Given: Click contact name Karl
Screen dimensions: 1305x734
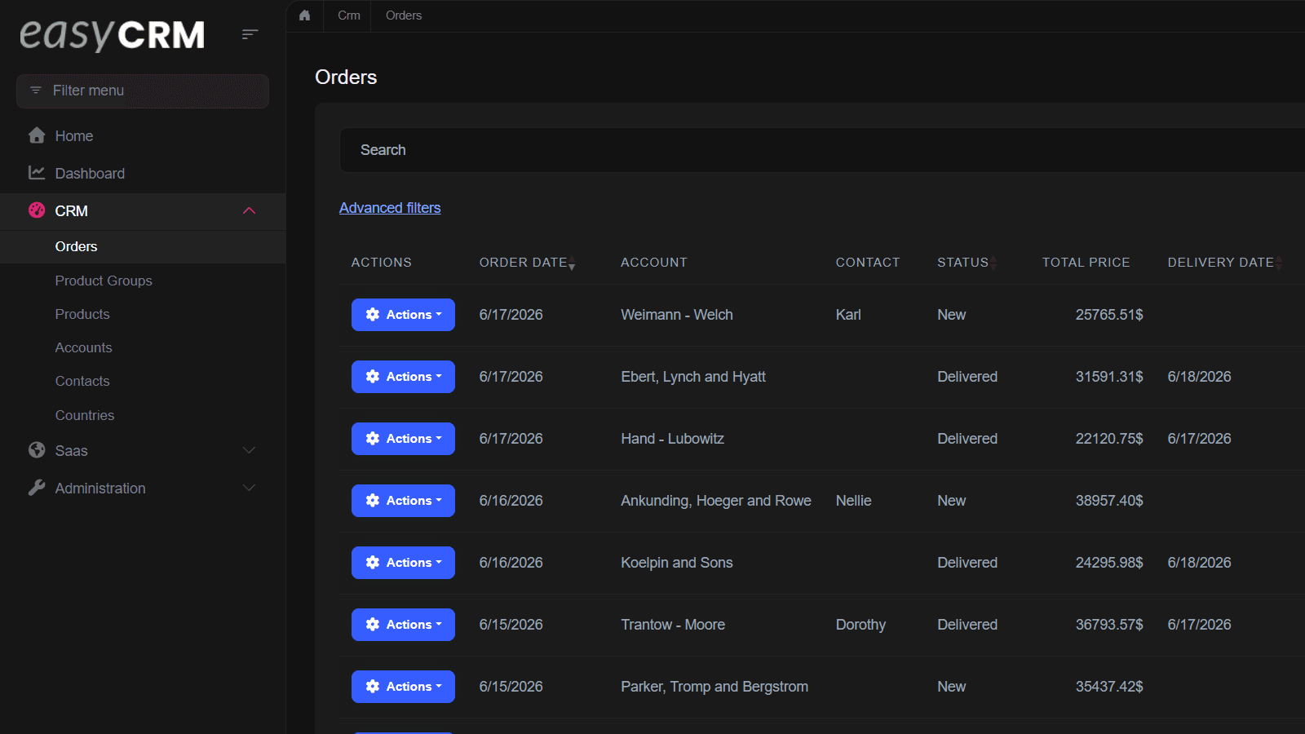Looking at the screenshot, I should pos(848,315).
